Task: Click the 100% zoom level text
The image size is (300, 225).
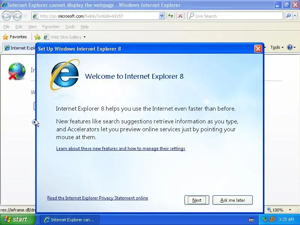Action: (278, 210)
